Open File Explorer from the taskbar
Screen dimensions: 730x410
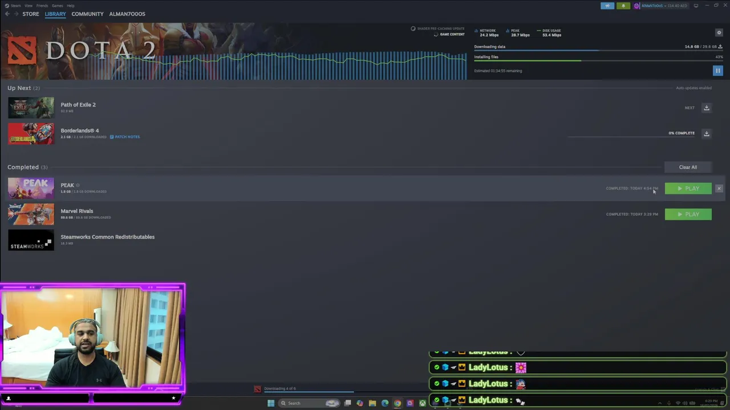coord(372,403)
